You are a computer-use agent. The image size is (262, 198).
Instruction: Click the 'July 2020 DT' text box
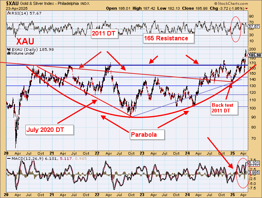click(50, 130)
